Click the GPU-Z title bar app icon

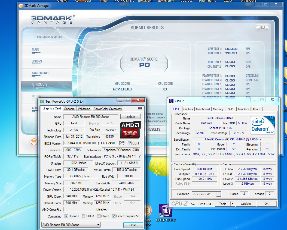click(42, 102)
